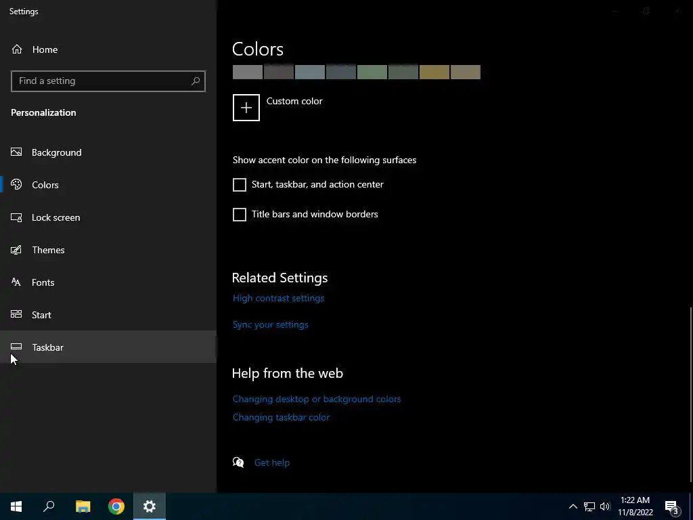
Task: Click the Colors palette icon
Action: point(16,184)
